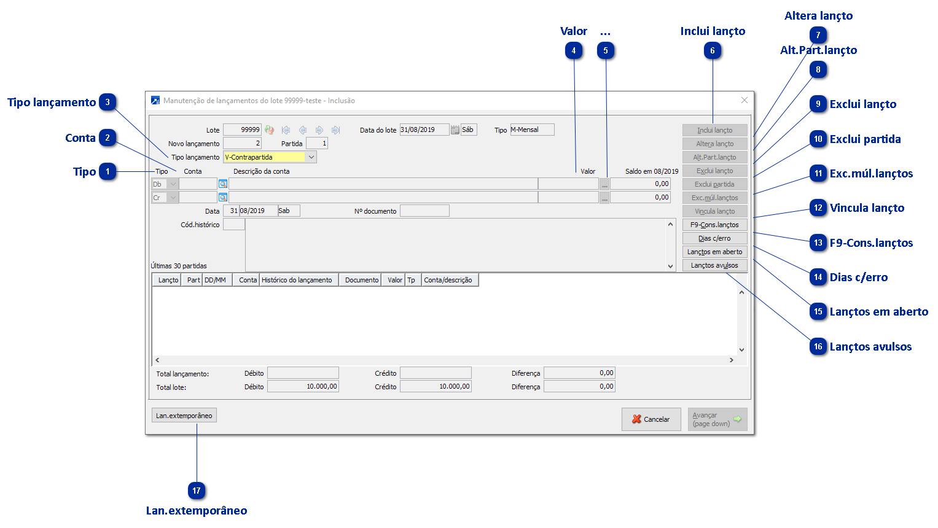Click the Valor column header in the grid
Viewport: 938px width, 528px height.
coord(393,280)
